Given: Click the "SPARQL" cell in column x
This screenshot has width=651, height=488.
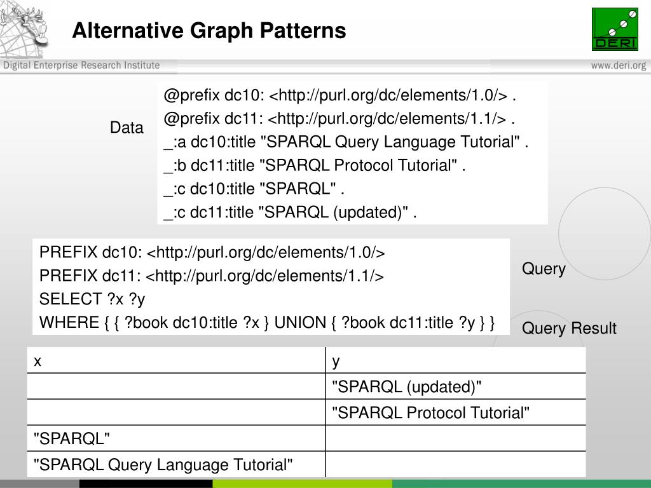Looking at the screenshot, I should pyautogui.click(x=176, y=438).
